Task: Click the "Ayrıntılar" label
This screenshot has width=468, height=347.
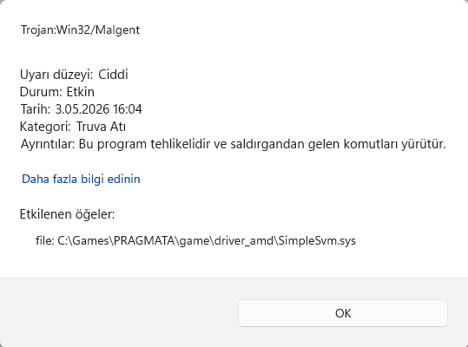Action: coord(48,144)
